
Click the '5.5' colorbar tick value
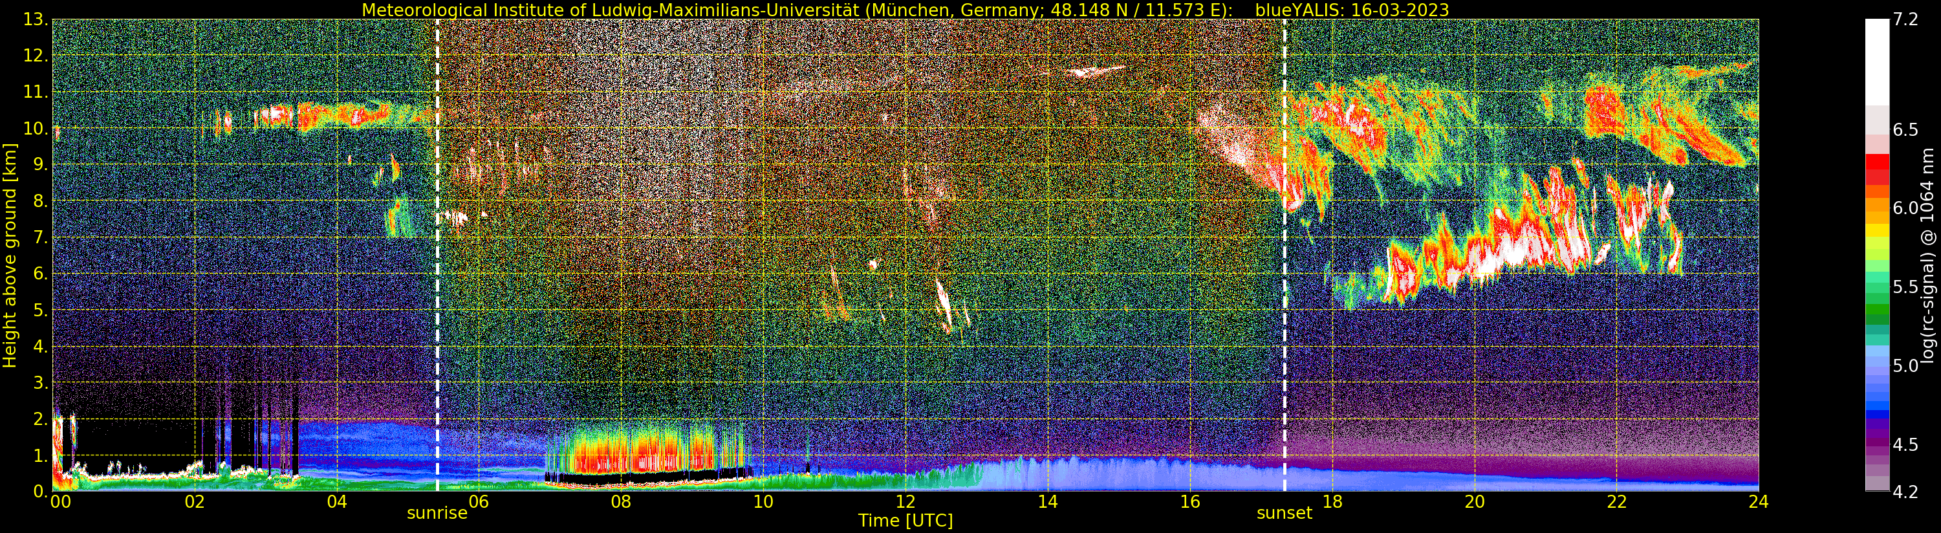click(1905, 287)
